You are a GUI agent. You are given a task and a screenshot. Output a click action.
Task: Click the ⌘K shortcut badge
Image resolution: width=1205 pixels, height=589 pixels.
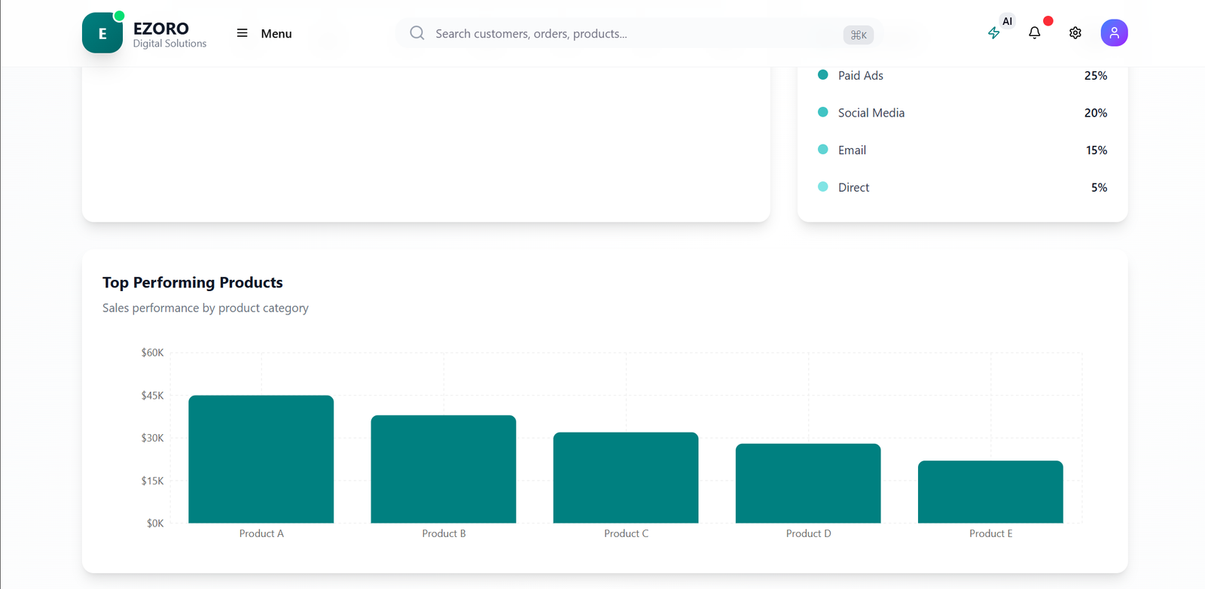coord(858,35)
